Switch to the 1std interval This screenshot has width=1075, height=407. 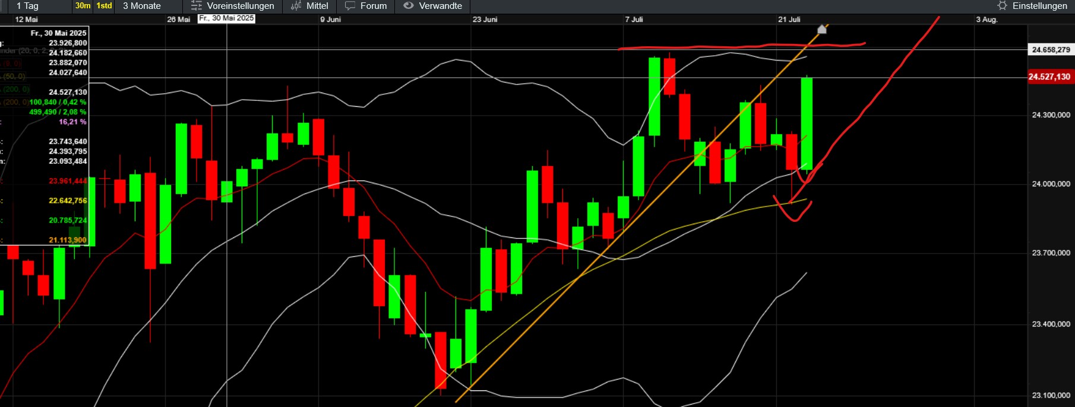click(104, 6)
